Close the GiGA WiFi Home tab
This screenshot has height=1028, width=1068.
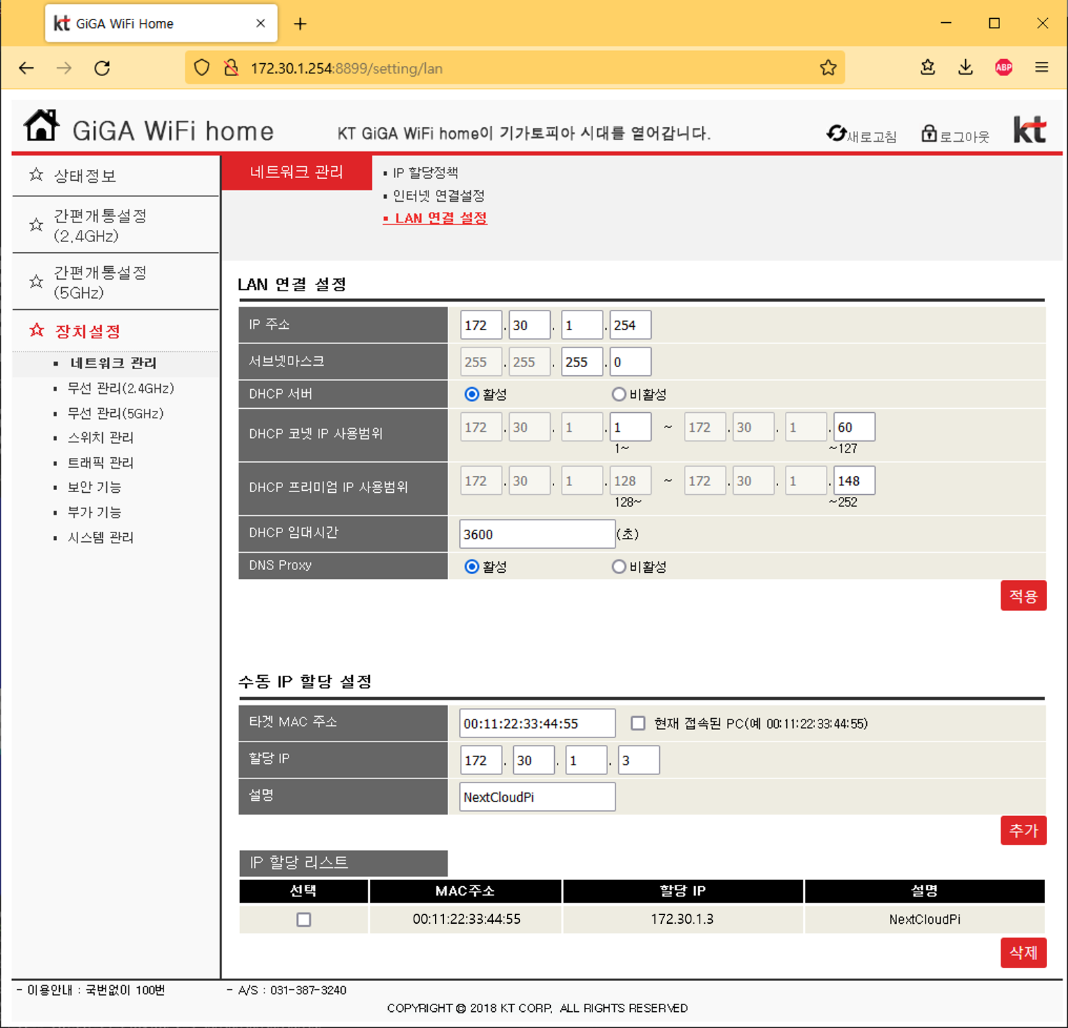tap(261, 24)
